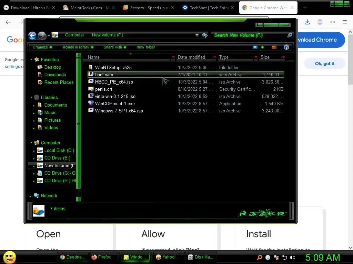Click the Ok, got it button
This screenshot has width=353, height=264.
pyautogui.click(x=325, y=64)
